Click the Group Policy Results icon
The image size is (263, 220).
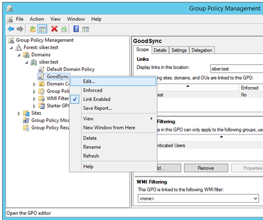(x=26, y=128)
